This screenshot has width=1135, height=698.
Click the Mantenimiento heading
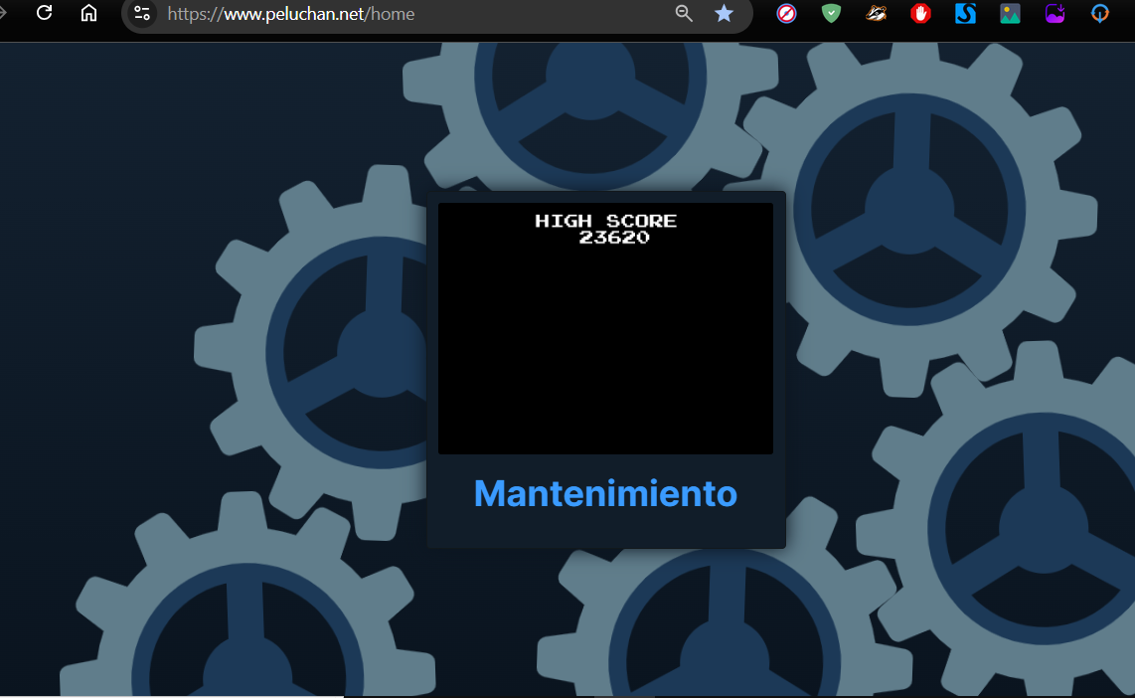click(606, 494)
